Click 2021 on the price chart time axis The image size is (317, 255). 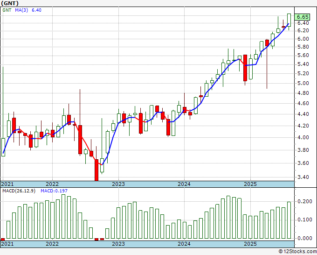7,184
